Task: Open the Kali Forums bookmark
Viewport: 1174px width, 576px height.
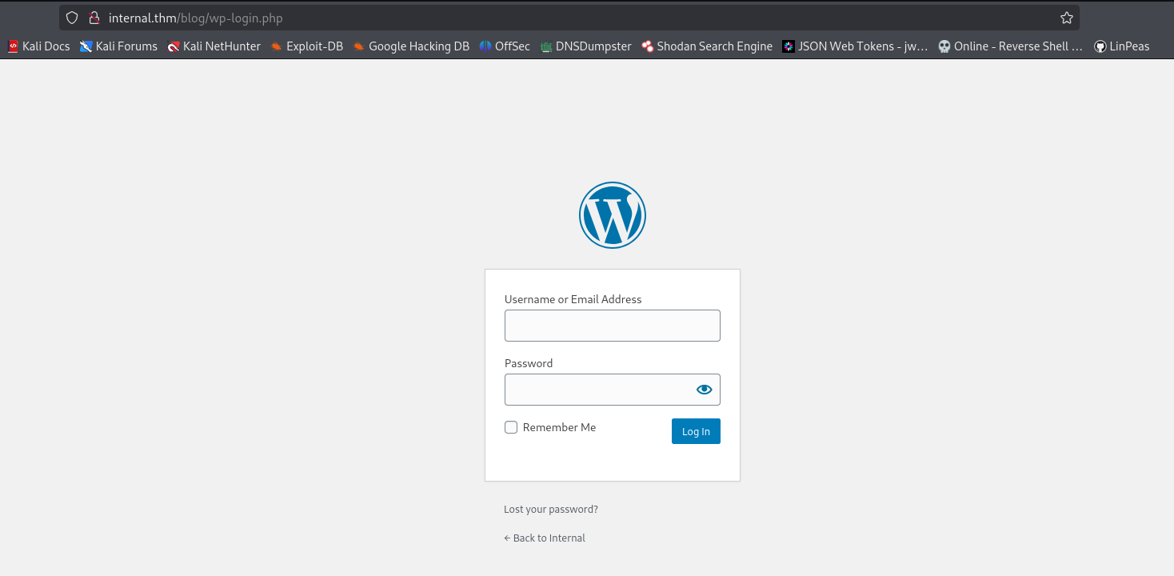Action: coord(118,46)
